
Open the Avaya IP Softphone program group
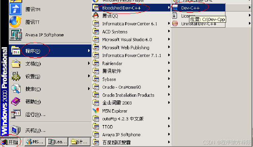click(x=132, y=135)
